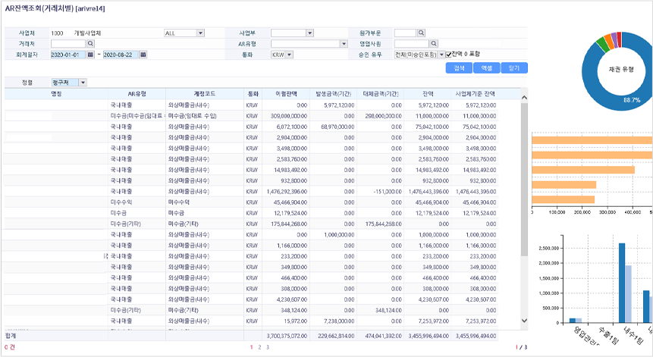Expand the ALL dropdown next to 사업체
Viewport: 653px width, 357px height.
coord(200,33)
